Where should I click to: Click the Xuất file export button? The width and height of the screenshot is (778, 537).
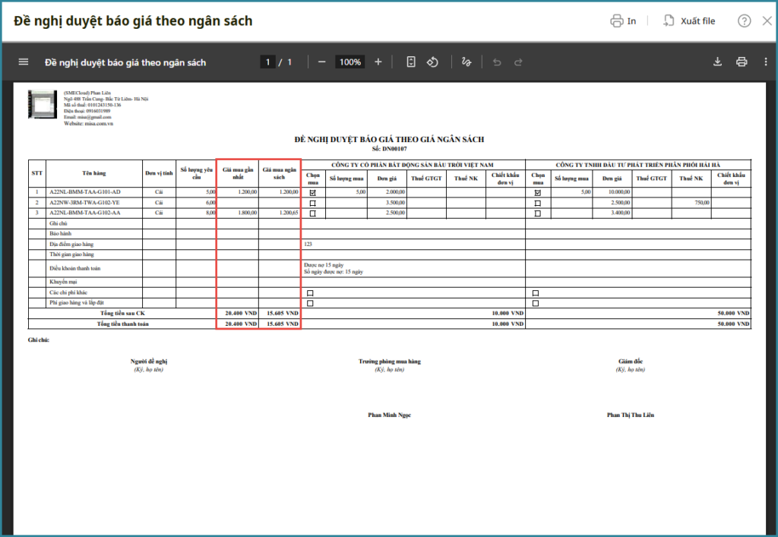tap(689, 21)
